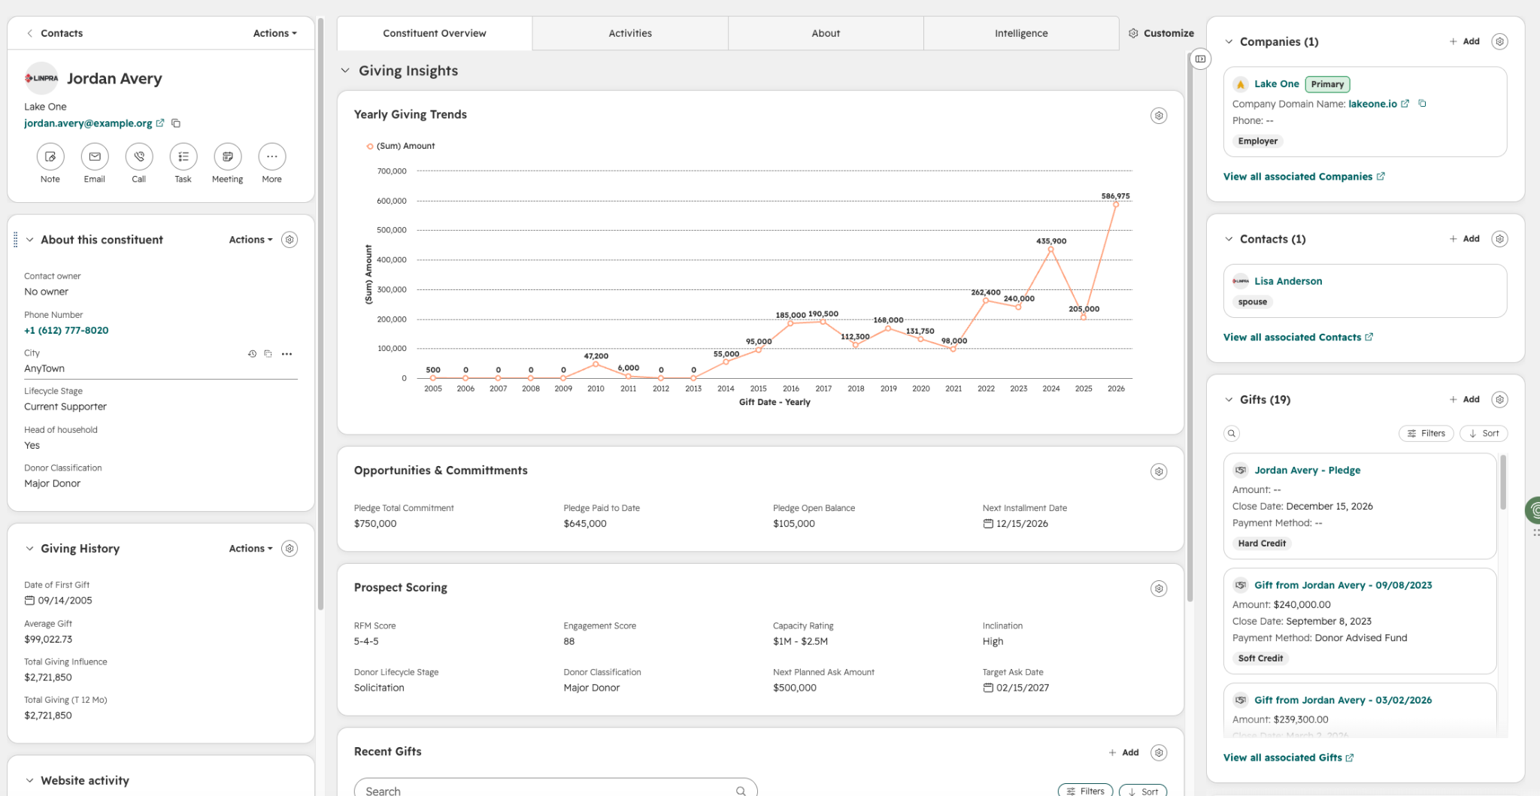
Task: Open settings gear on Prospect Scoring
Action: (1159, 589)
